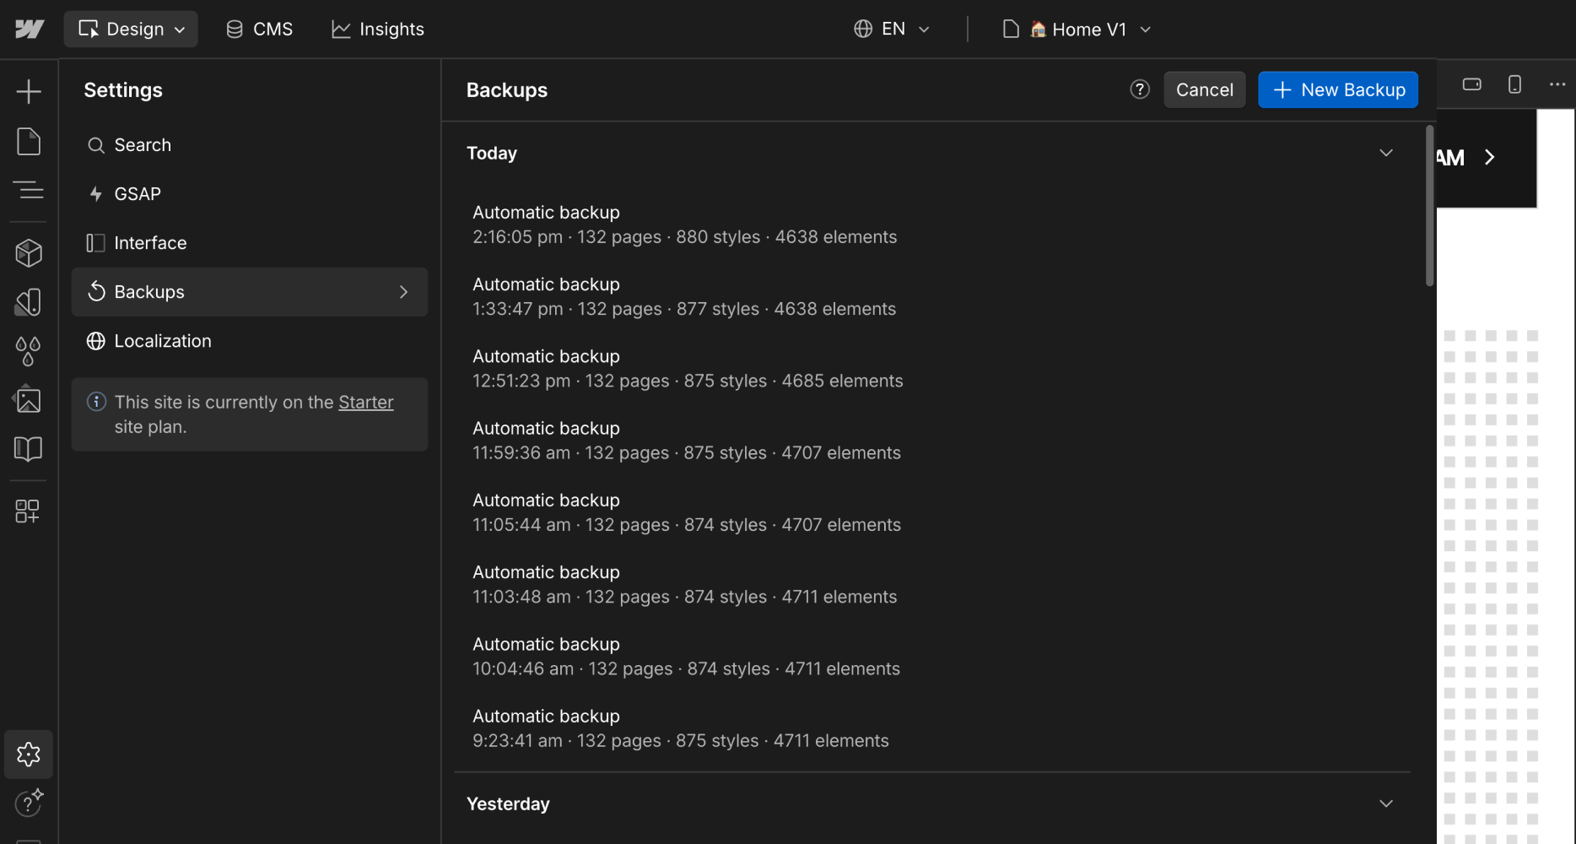Select the Localization settings item
This screenshot has height=844, width=1576.
(163, 341)
